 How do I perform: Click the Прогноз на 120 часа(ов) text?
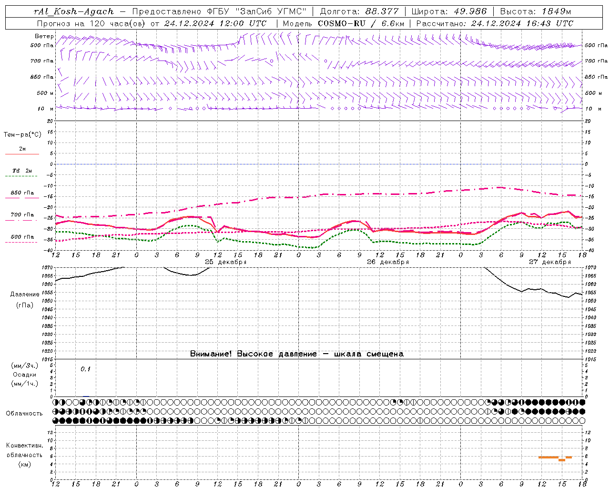coord(91,23)
